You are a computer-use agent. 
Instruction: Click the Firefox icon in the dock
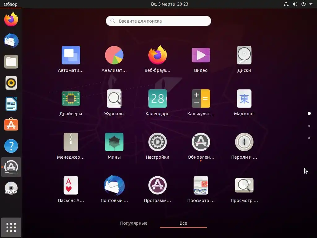click(11, 20)
